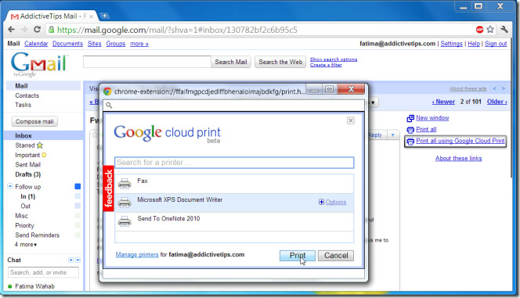Viewport: 520px width, 298px height.
Task: Click the magnifier icon in popup search bar
Action: 109,106
